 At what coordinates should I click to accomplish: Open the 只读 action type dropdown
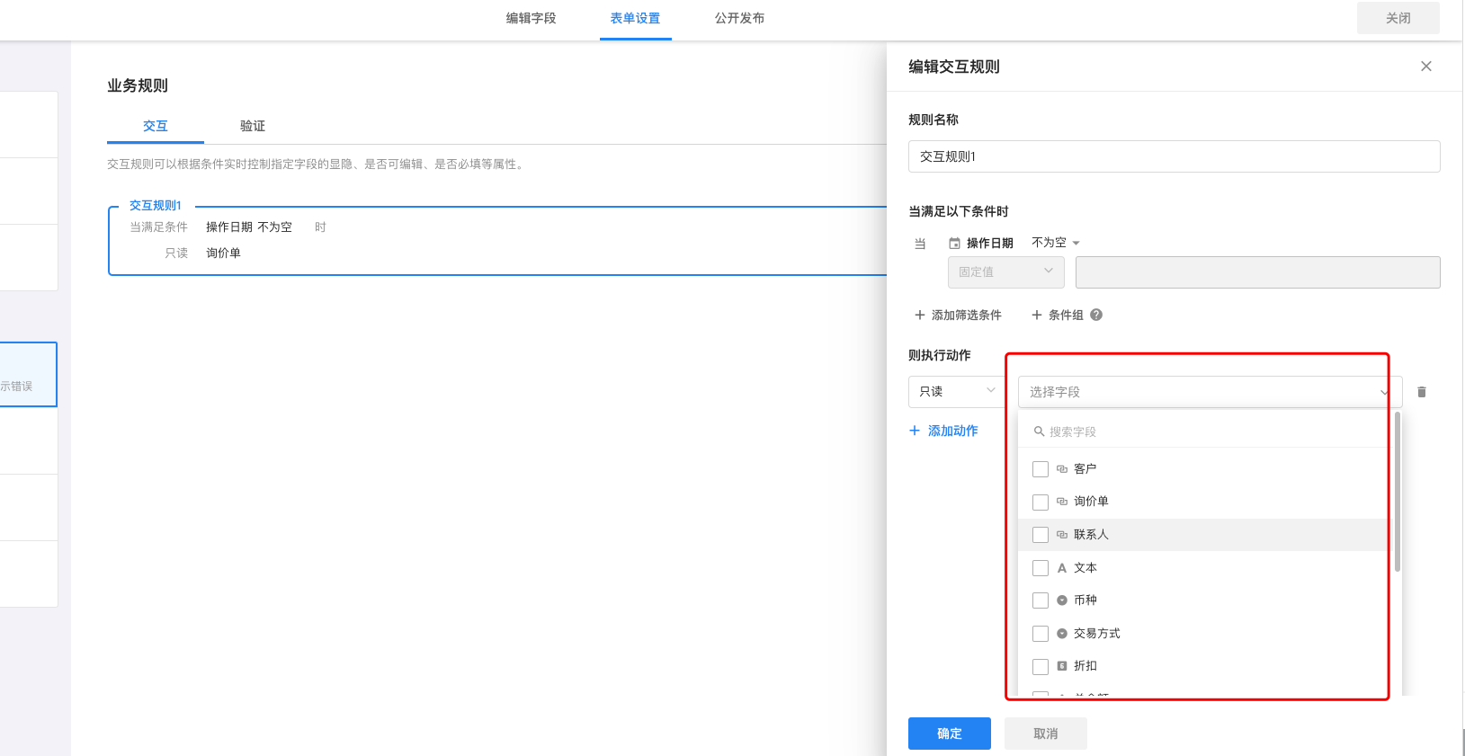point(957,391)
